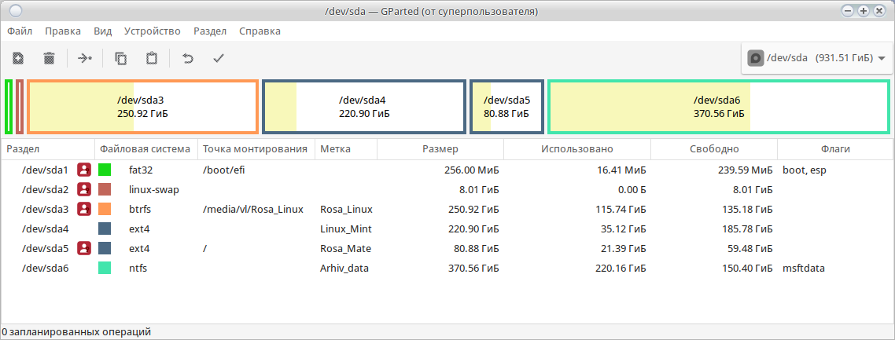
Task: Click the delete partition trash icon
Action: (x=49, y=58)
